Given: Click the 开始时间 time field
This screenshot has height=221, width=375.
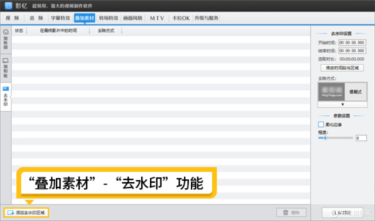Looking at the screenshot, I should click(352, 43).
